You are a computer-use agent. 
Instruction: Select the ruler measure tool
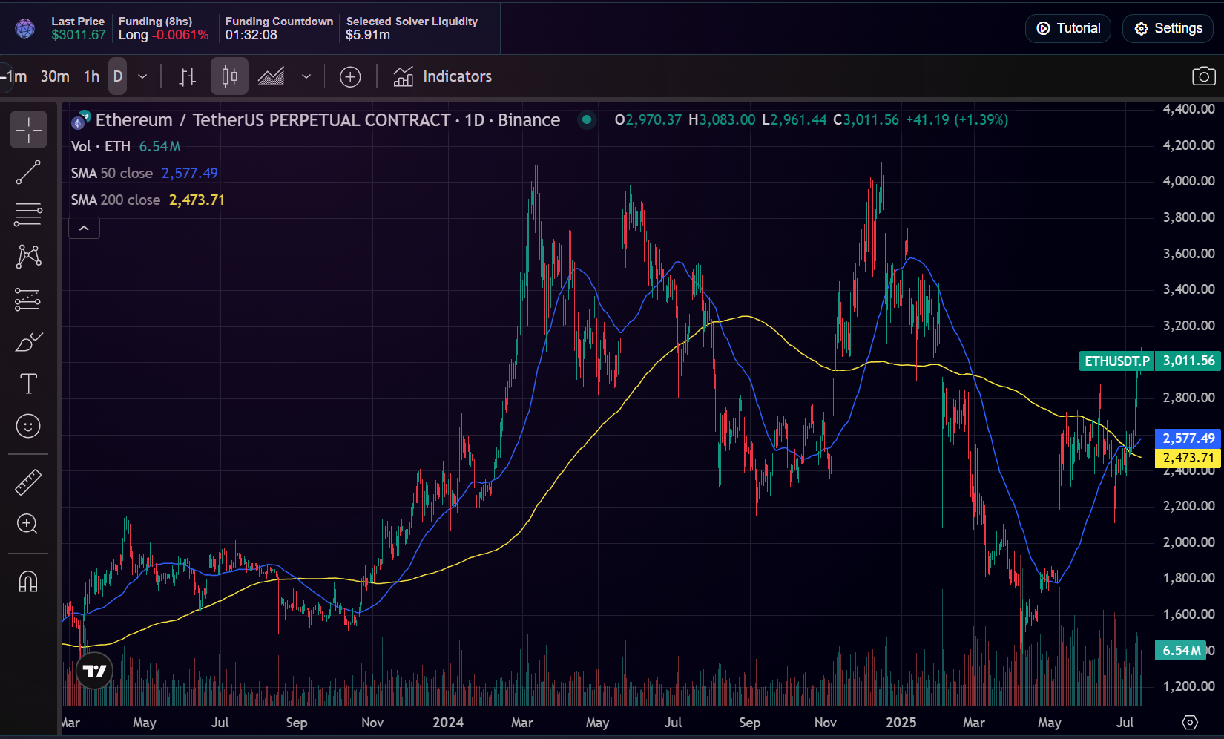(x=28, y=482)
